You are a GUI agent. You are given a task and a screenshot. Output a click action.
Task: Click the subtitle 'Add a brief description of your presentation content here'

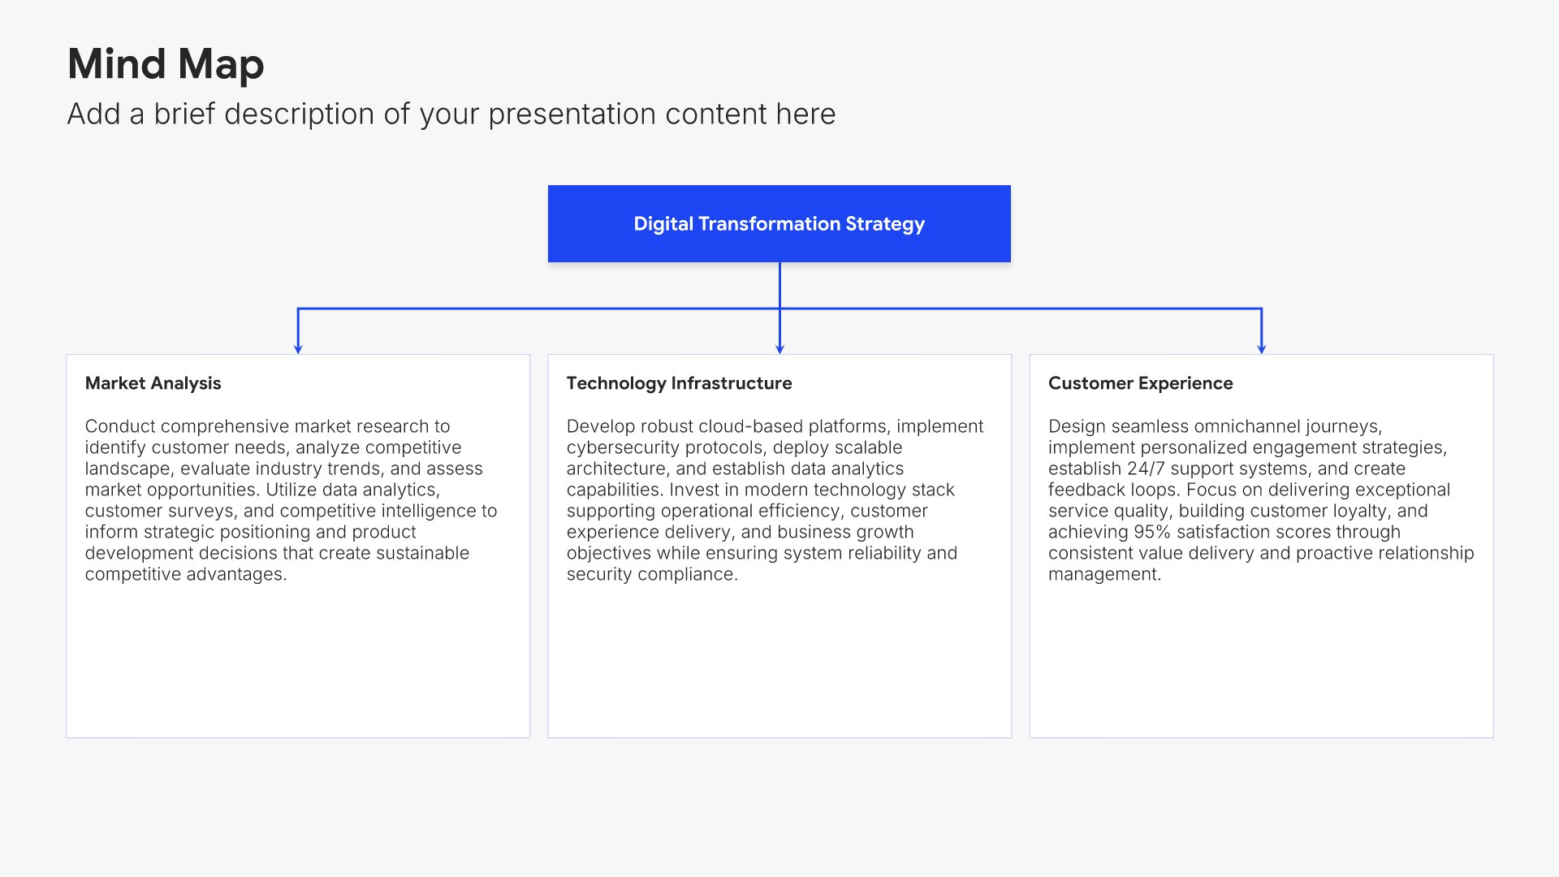pyautogui.click(x=451, y=114)
